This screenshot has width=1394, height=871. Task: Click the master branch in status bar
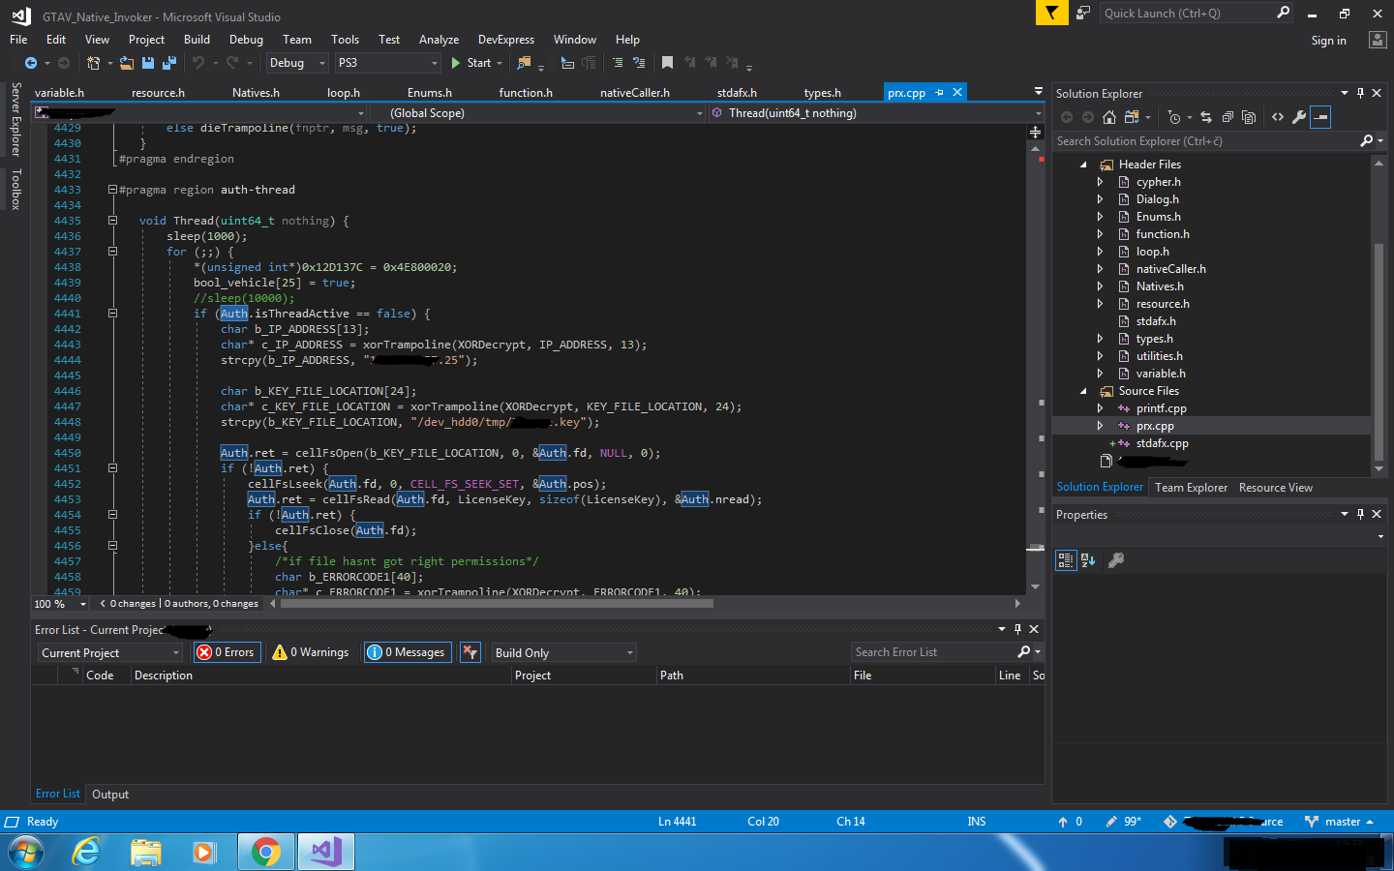pos(1339,822)
